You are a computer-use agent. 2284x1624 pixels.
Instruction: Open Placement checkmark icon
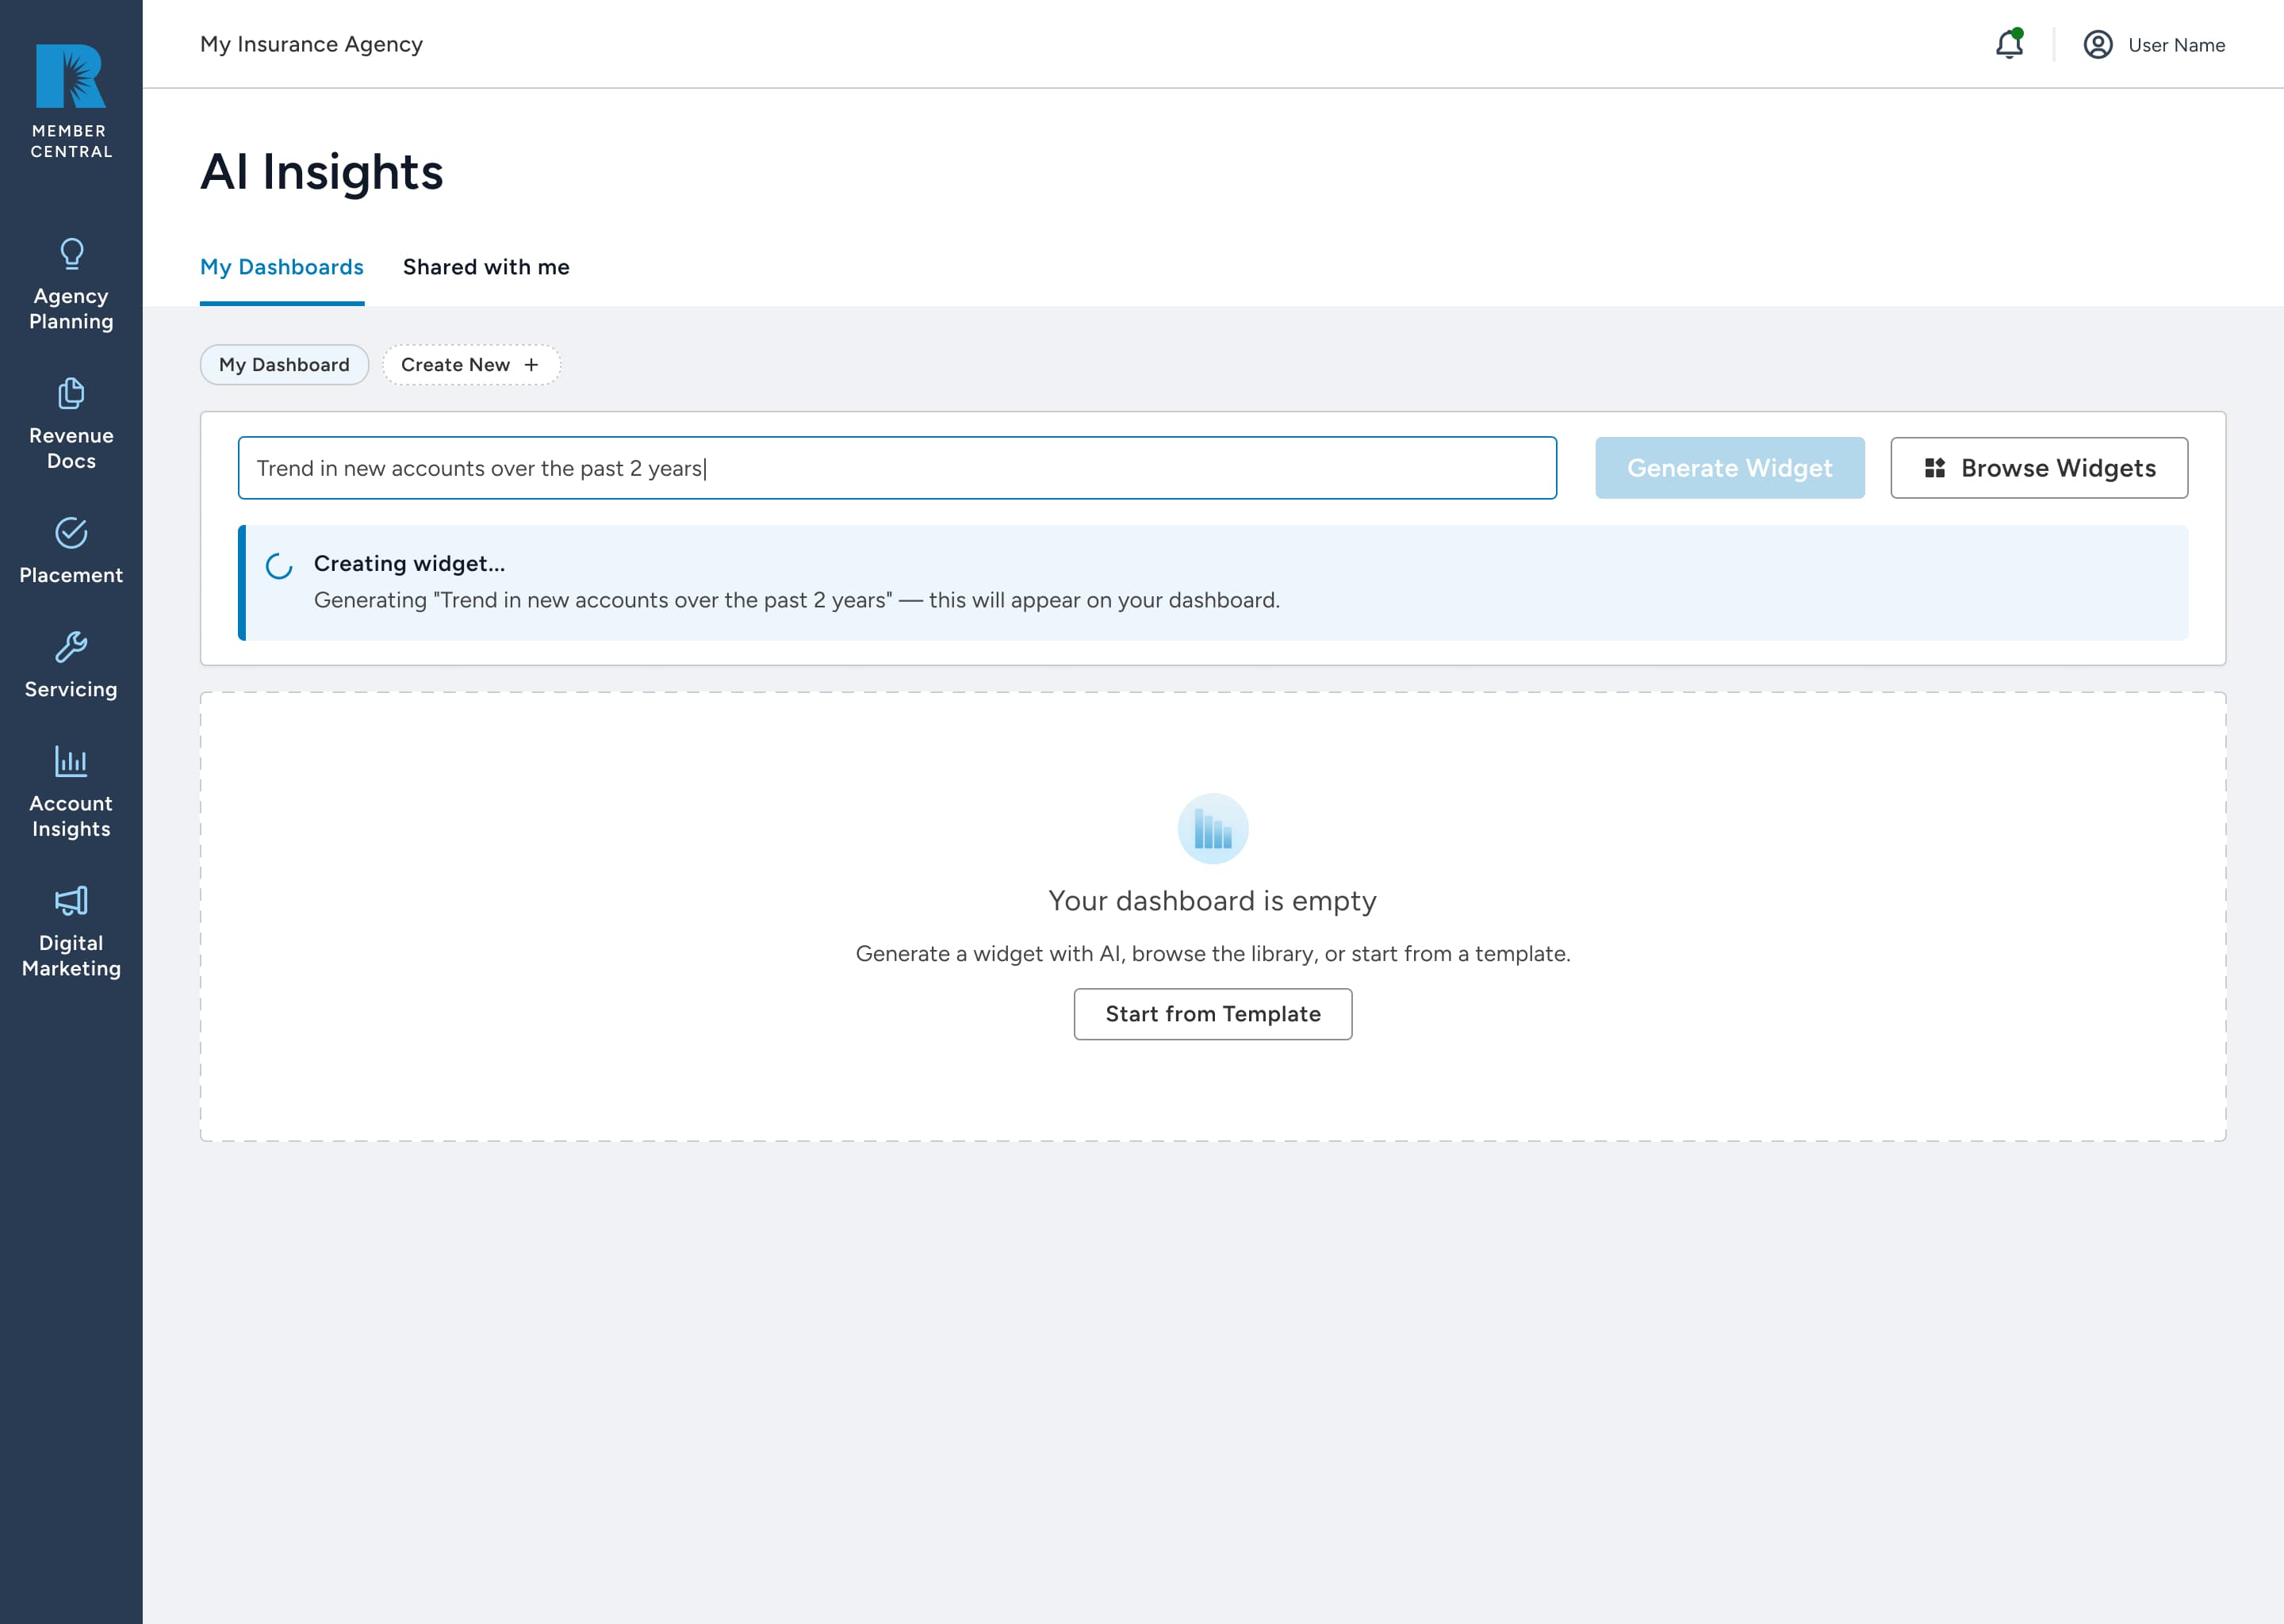[71, 533]
